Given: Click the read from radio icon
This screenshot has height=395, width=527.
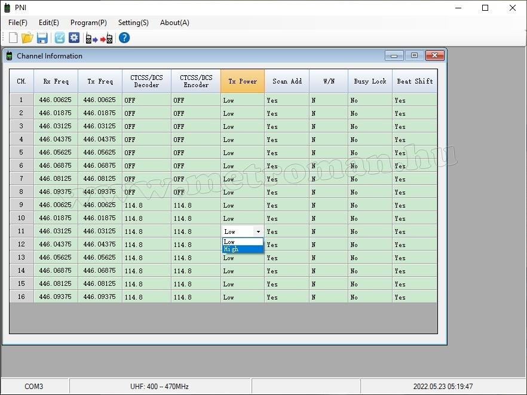Looking at the screenshot, I should 91,38.
